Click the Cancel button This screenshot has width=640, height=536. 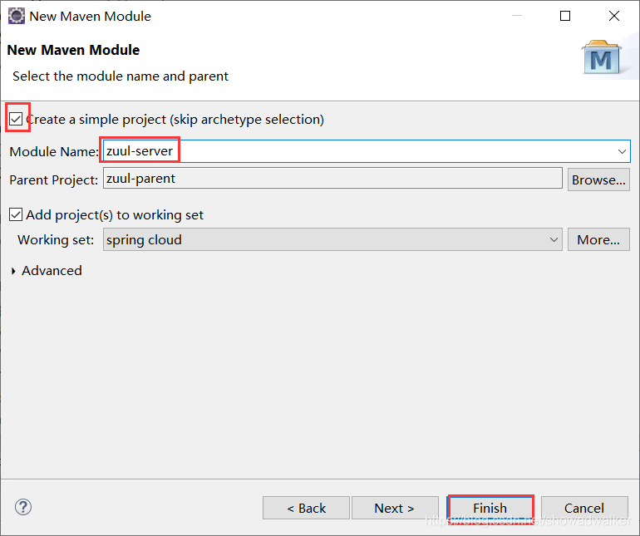[x=584, y=508]
